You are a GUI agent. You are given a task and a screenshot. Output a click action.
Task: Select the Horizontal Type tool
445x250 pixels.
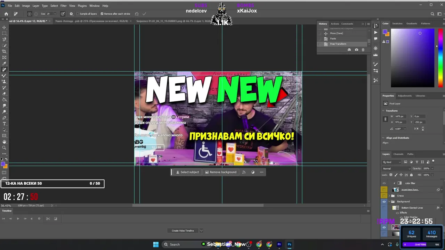click(4, 124)
